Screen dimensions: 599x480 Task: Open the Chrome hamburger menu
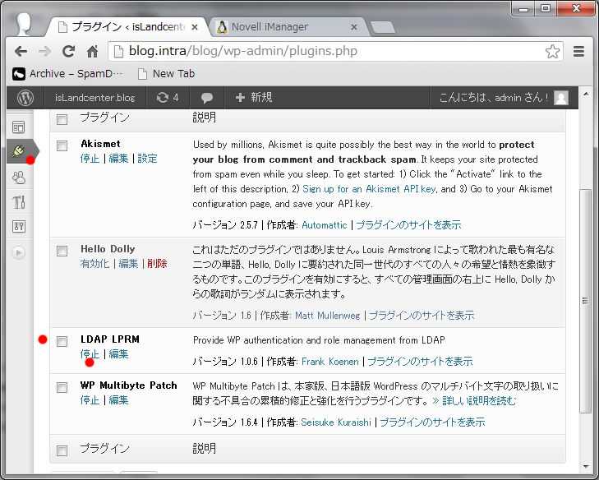(x=578, y=51)
